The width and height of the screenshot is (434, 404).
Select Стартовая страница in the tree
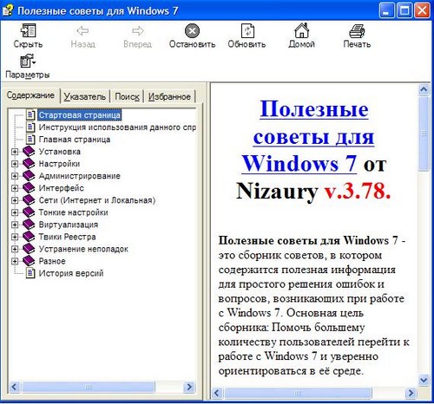[x=80, y=114]
